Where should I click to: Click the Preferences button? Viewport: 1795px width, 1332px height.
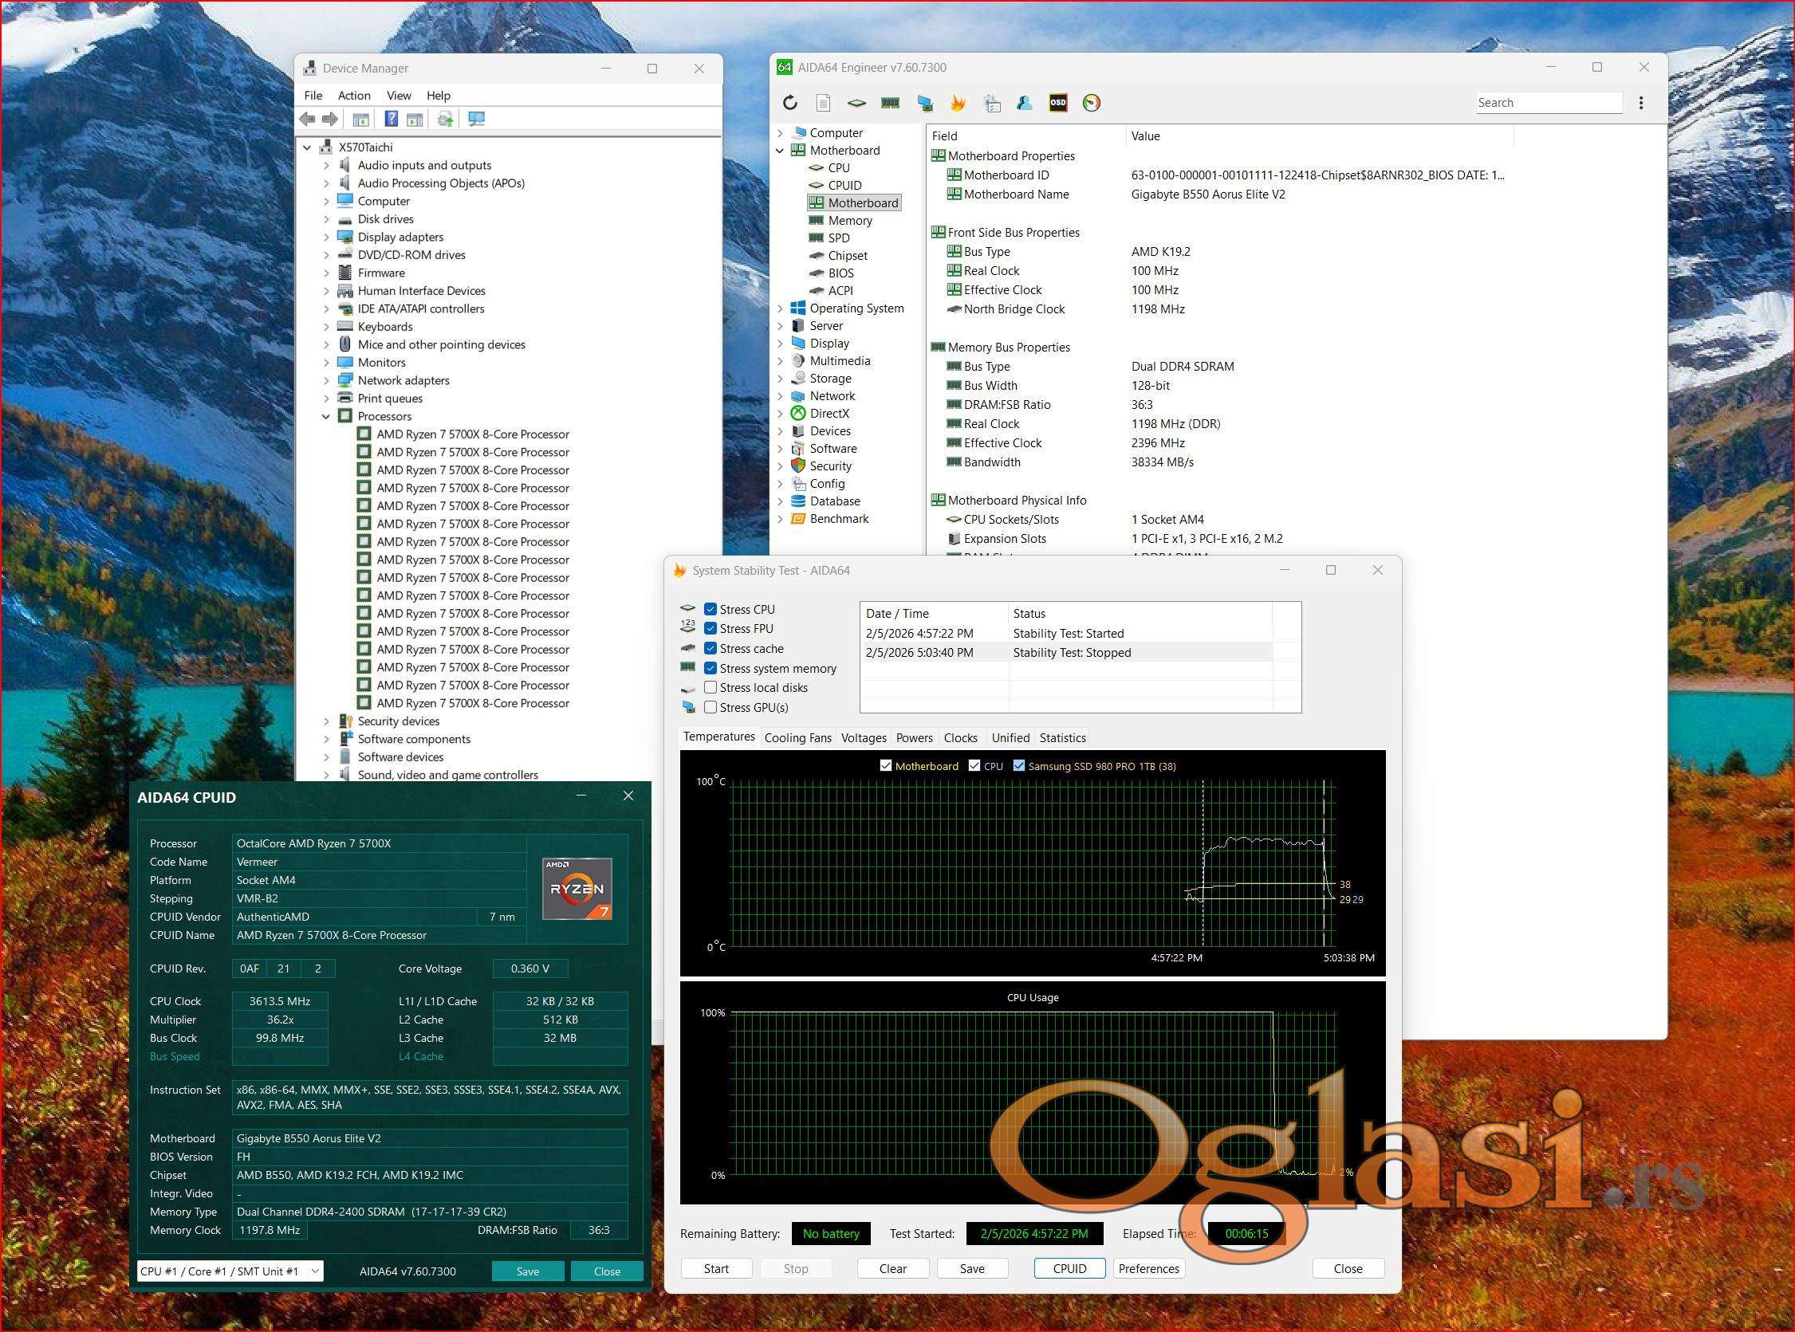pyautogui.click(x=1148, y=1269)
